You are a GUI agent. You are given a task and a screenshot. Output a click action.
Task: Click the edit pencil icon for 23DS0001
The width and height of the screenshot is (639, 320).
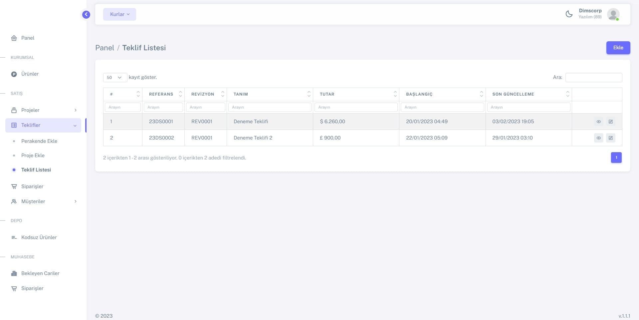610,121
